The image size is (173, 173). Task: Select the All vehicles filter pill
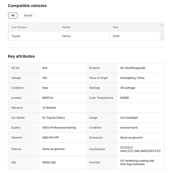tap(13, 16)
